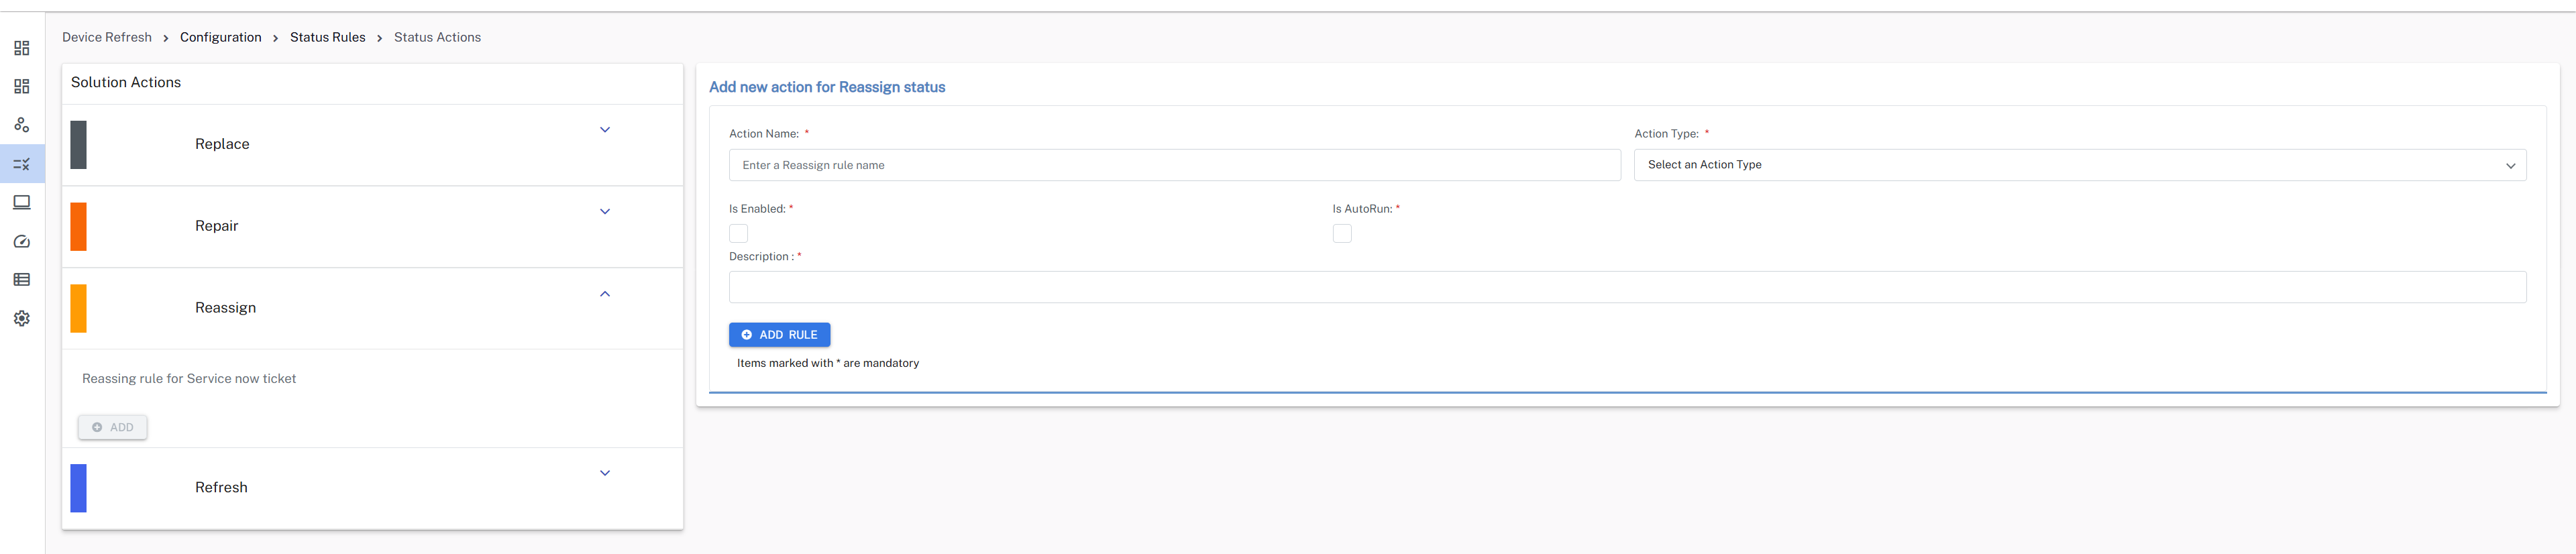Expand the Refresh action chevron
2576x554 pixels.
[x=605, y=473]
